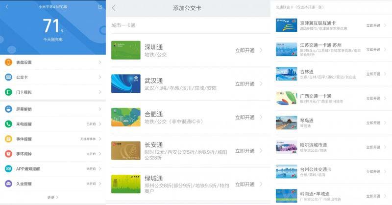This screenshot has width=392, height=205.
Task: Tap 立即开通 for 绿城通
Action: (x=245, y=184)
